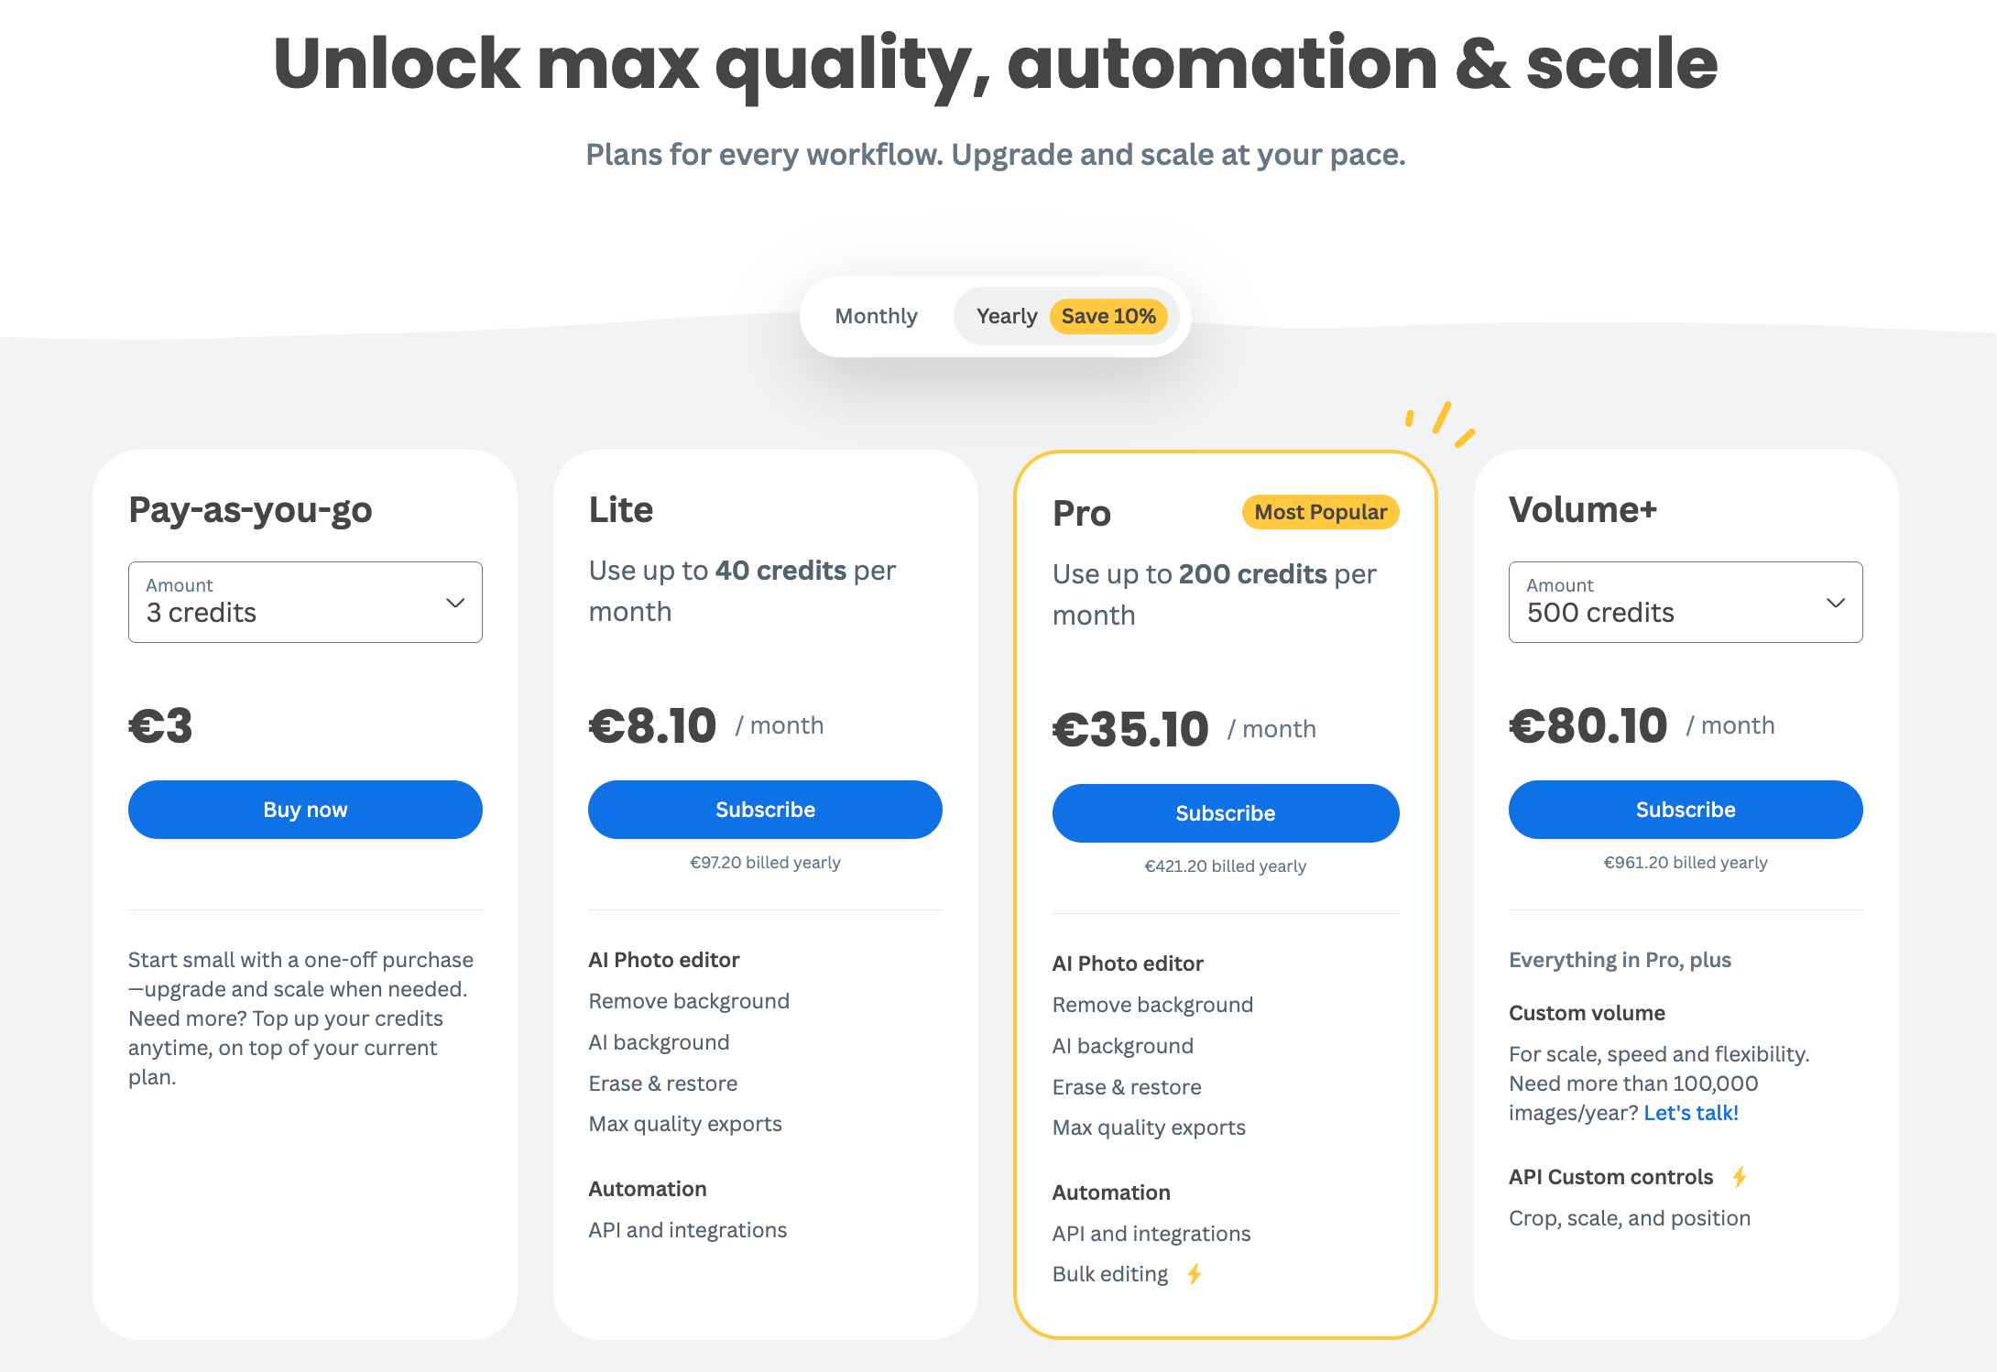
Task: Click the Most Popular badge on Pro
Action: tap(1319, 512)
